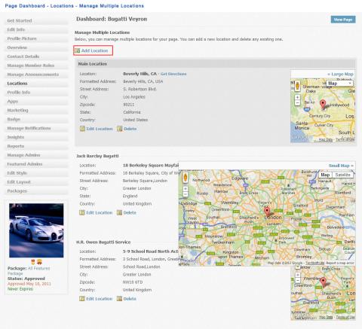Image resolution: width=362 pixels, height=329 pixels.
Task: Open Contact Details in the sidebar
Action: [36, 56]
